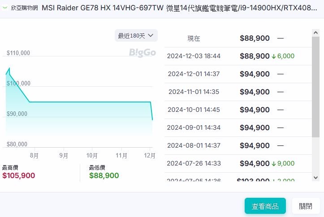Click the 12月 marker on chart axis
Image resolution: width=324 pixels, height=217 pixels.
[150, 156]
